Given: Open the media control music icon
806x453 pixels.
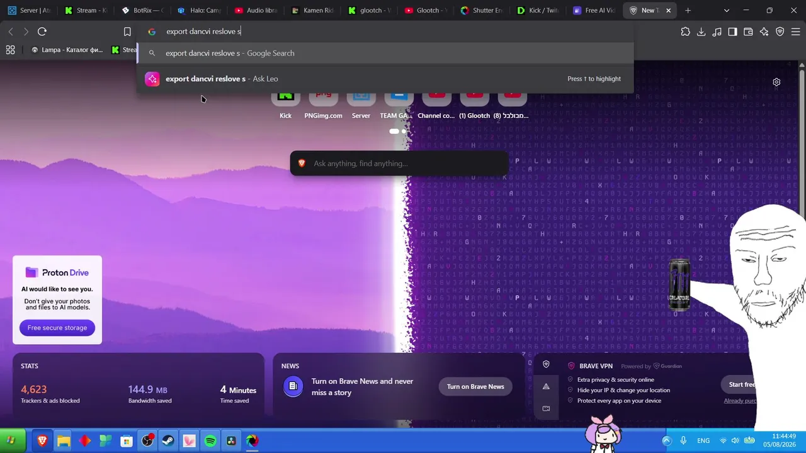Looking at the screenshot, I should coord(717,31).
